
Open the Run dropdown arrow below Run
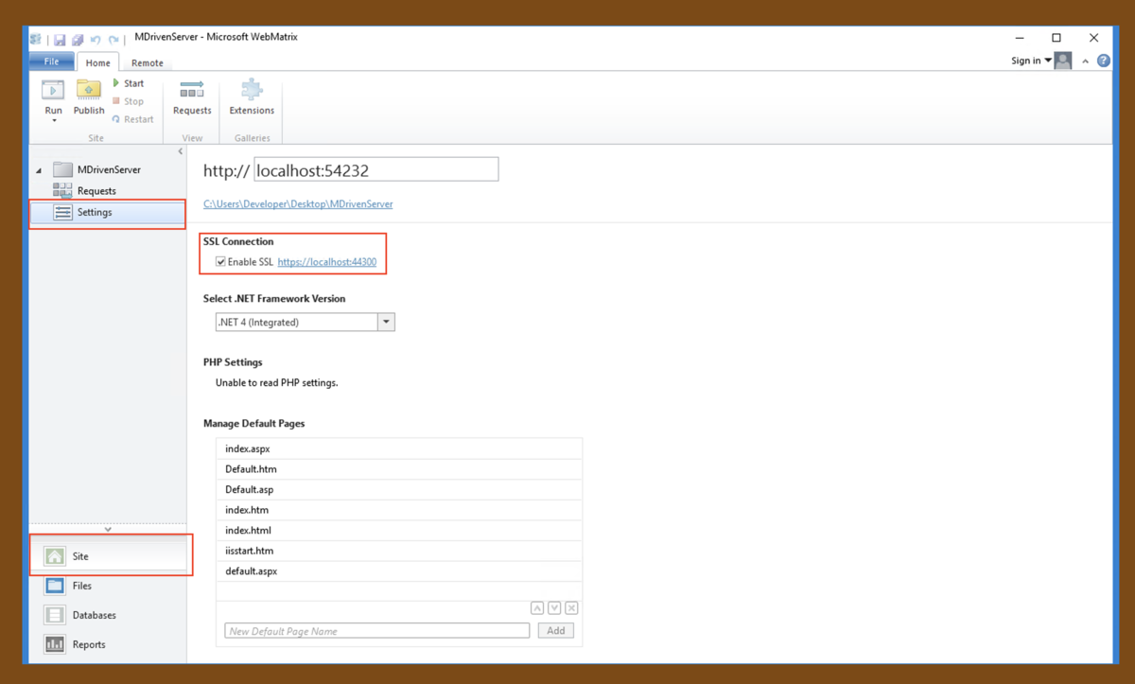click(54, 121)
